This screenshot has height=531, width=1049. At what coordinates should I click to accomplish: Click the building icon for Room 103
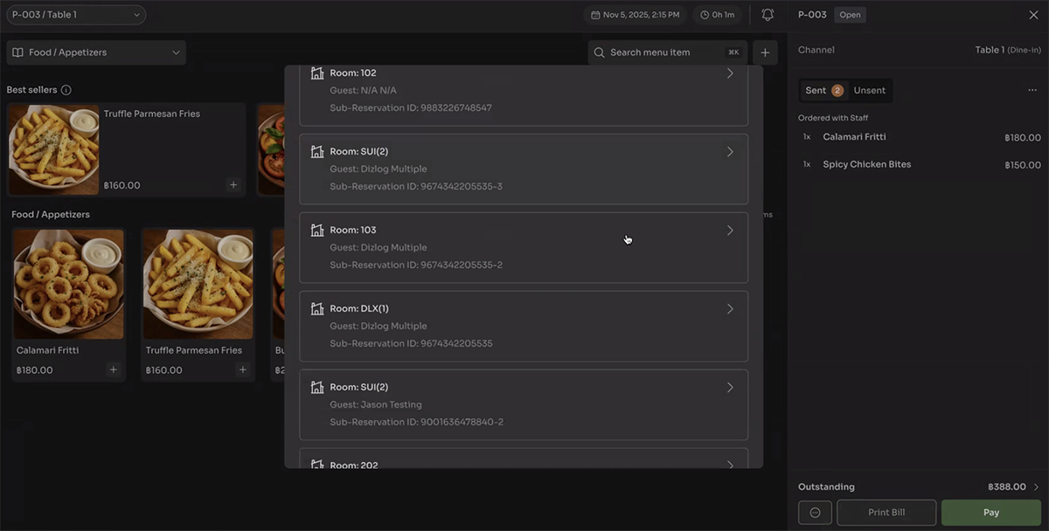point(317,231)
